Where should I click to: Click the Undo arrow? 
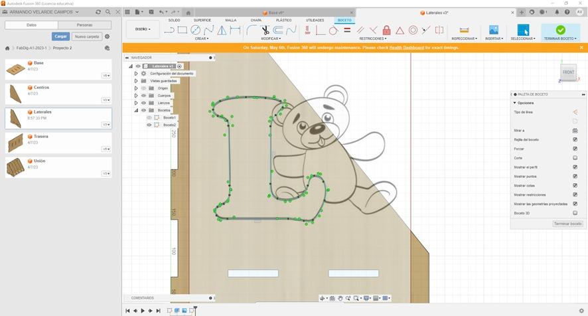point(161,12)
